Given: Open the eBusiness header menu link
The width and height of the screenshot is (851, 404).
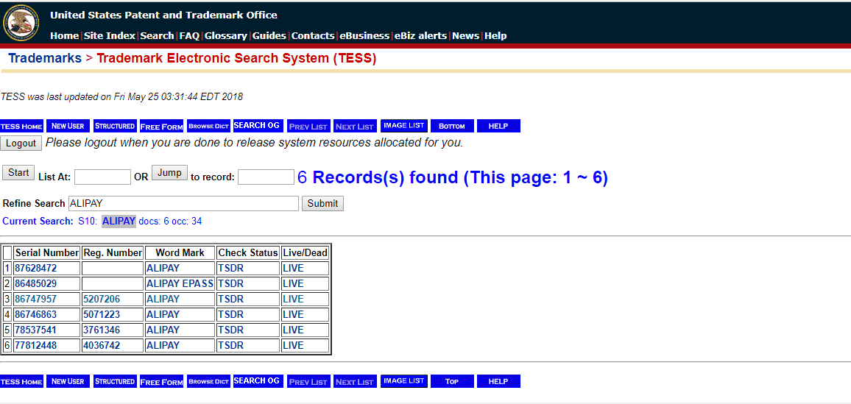Looking at the screenshot, I should click(x=364, y=35).
